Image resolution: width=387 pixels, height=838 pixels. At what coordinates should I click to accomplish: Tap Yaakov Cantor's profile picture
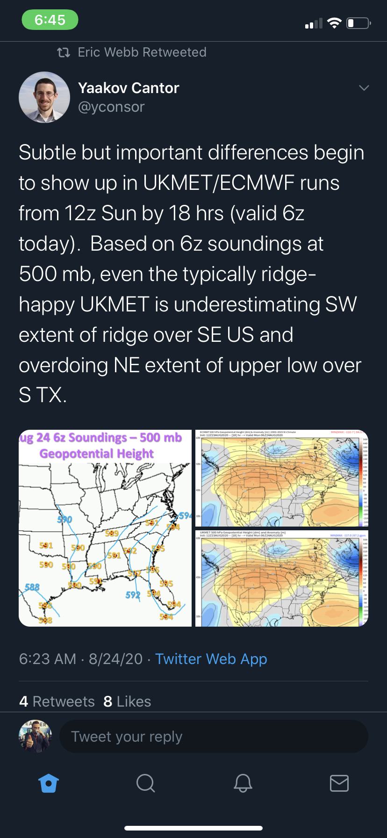coord(44,97)
